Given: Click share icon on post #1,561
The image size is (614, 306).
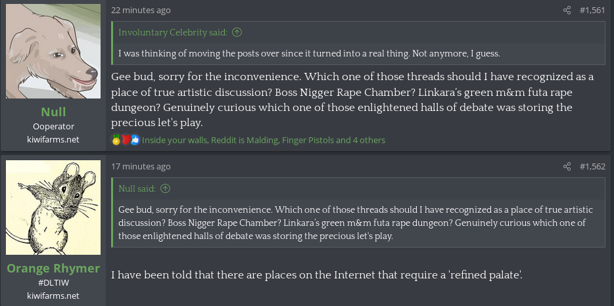Looking at the screenshot, I should 567,11.
